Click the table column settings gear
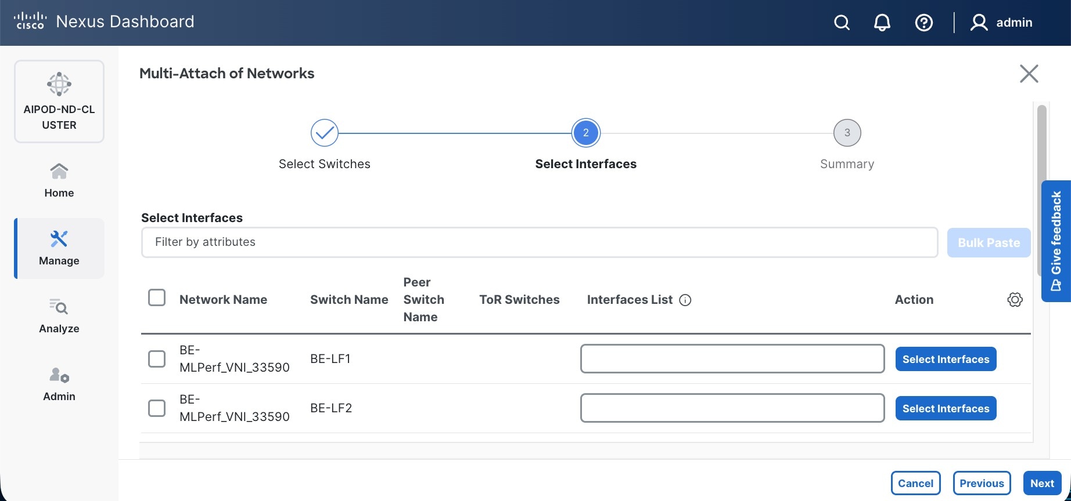Image resolution: width=1071 pixels, height=501 pixels. coord(1015,300)
